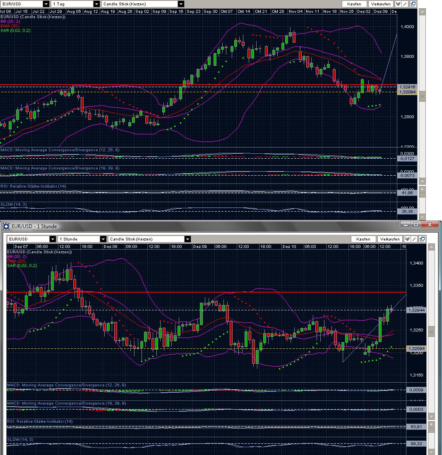Click RSI Relative-Stärke-Indikator label in hourly chart
Image resolution: width=442 pixels, height=455 pixels.
[x=40, y=422]
